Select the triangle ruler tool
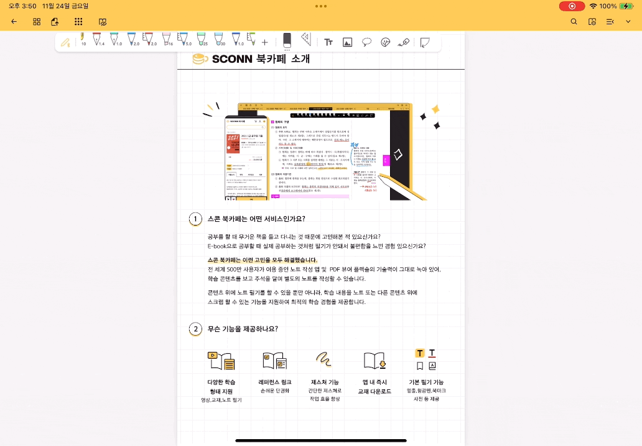 click(x=306, y=39)
